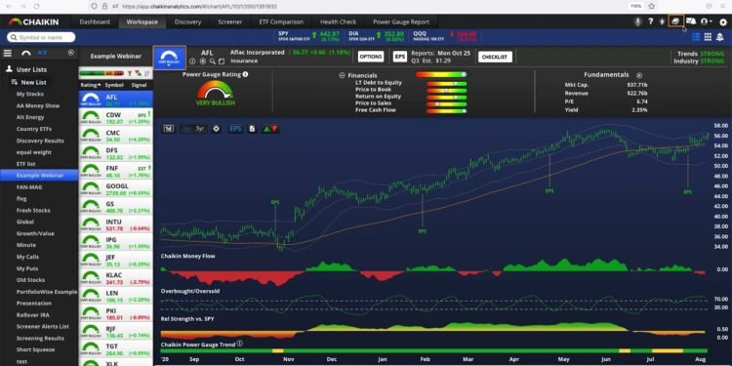Open chart settings gear on the chart toolbar

point(216,129)
